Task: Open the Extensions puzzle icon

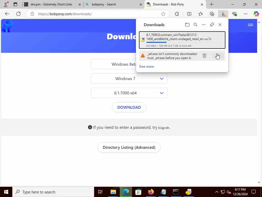Action: (x=177, y=14)
